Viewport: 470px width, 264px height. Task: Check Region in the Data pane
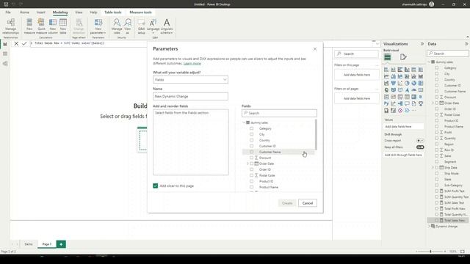pyautogui.click(x=437, y=144)
